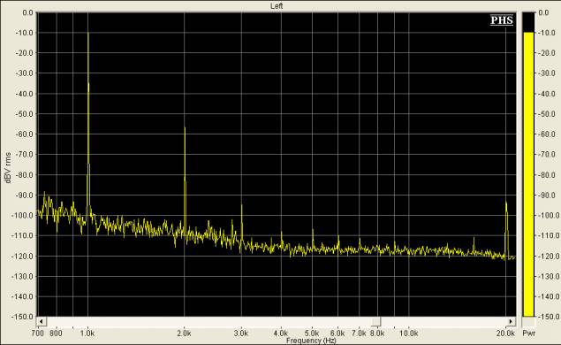Viewport: 561px width, 345px height.
Task: Click the Left channel title
Action: click(x=277, y=5)
